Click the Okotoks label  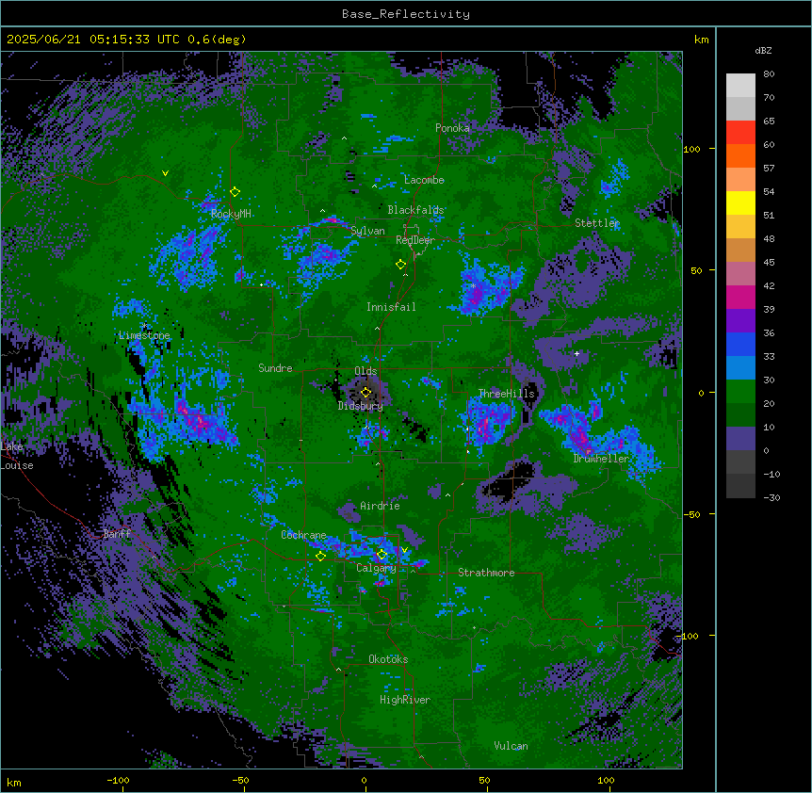tap(388, 659)
